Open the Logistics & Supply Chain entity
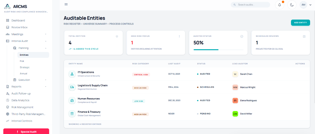Screen dimensions: 315x134 (93, 85)
